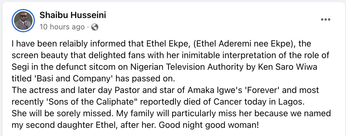Click the globe public audience icon
The height and width of the screenshot is (136, 346).
tap(95, 27)
